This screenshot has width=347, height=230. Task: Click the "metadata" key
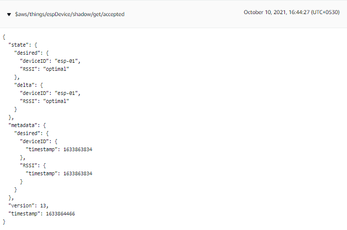[23, 125]
